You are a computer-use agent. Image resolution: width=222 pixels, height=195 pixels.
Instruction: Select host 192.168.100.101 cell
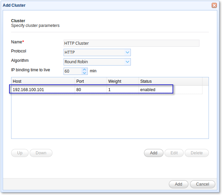43,90
